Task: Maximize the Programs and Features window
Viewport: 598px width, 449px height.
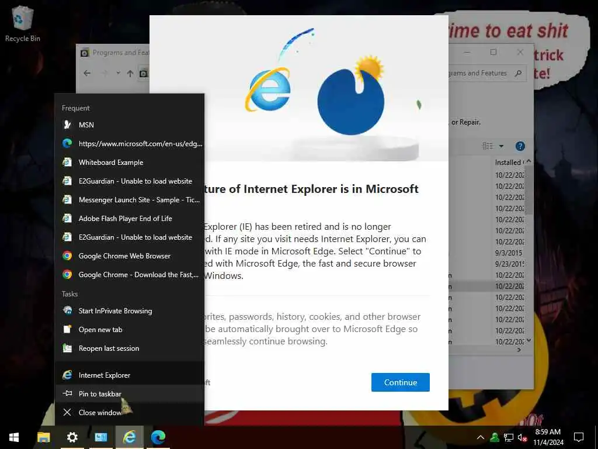Action: (493, 52)
